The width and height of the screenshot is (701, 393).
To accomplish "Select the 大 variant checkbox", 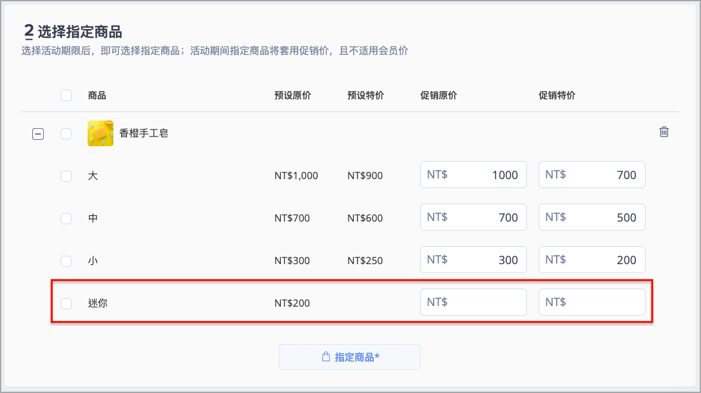I will 66,176.
